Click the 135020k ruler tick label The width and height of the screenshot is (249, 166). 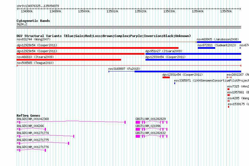(x=141, y=11)
